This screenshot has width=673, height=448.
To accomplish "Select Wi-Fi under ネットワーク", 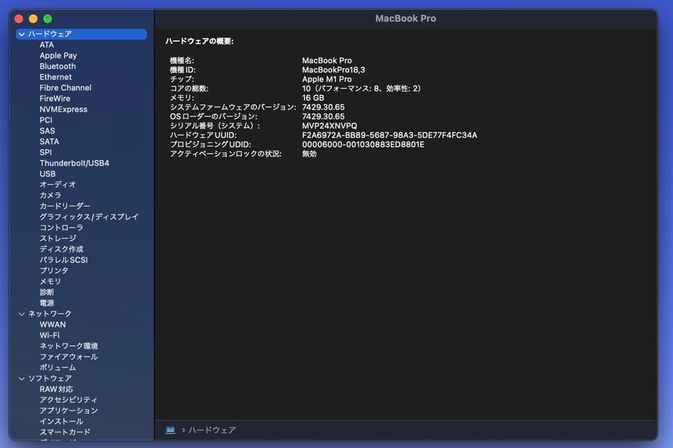I will tap(52, 335).
